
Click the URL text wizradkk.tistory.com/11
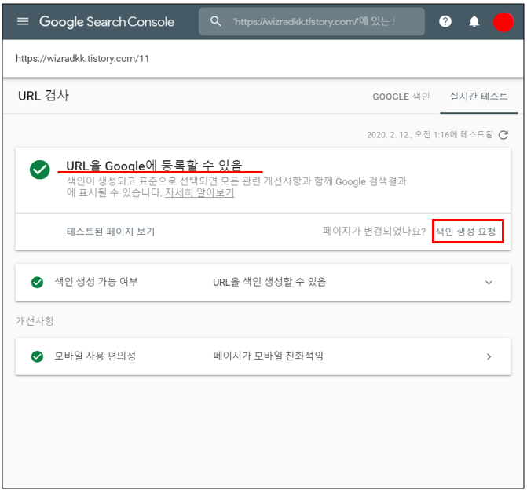click(x=82, y=58)
